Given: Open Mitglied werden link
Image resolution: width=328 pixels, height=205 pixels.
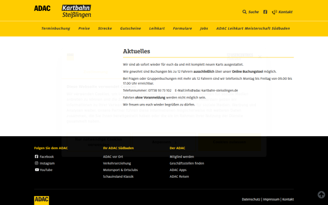Looking at the screenshot, I should coord(182,157).
